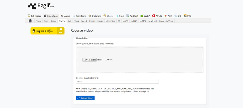Click the ファイルを選択 file chooser button
Image resolution: width=243 pixels, height=108 pixels.
90,60
